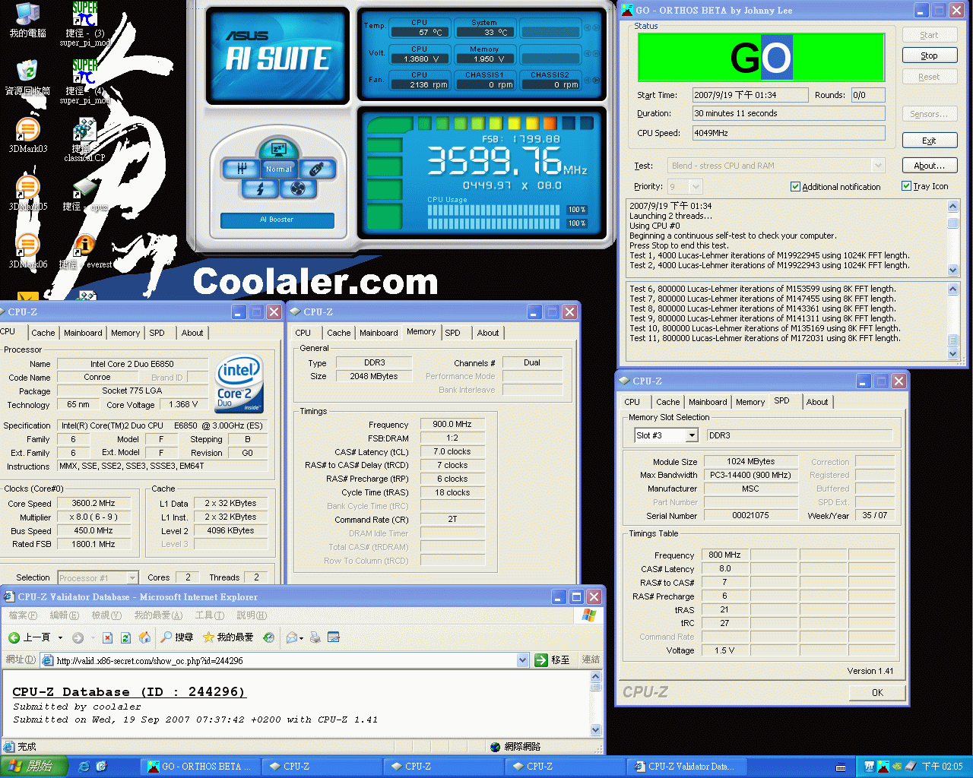The image size is (973, 778).
Task: Expand the Internet Explorer address bar dropdown
Action: pyautogui.click(x=522, y=660)
